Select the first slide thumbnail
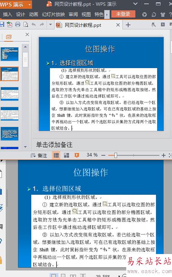Image resolution: width=172 pixels, height=277 pixels. click(9, 54)
